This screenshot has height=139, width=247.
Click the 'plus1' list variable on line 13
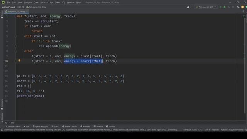pyautogui.click(x=22, y=76)
